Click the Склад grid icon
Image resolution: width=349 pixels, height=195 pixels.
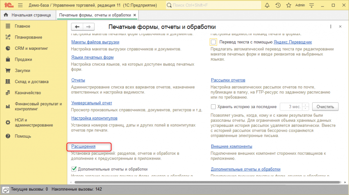tap(8, 81)
